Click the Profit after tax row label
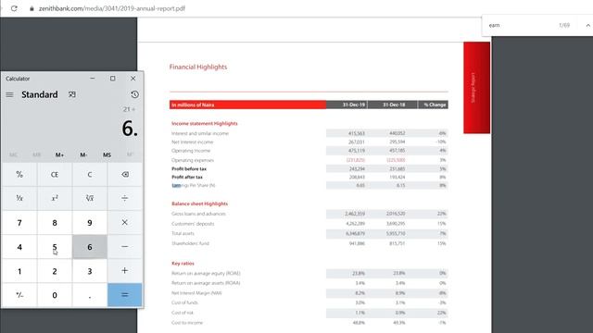Image resolution: width=593 pixels, height=333 pixels. (187, 177)
